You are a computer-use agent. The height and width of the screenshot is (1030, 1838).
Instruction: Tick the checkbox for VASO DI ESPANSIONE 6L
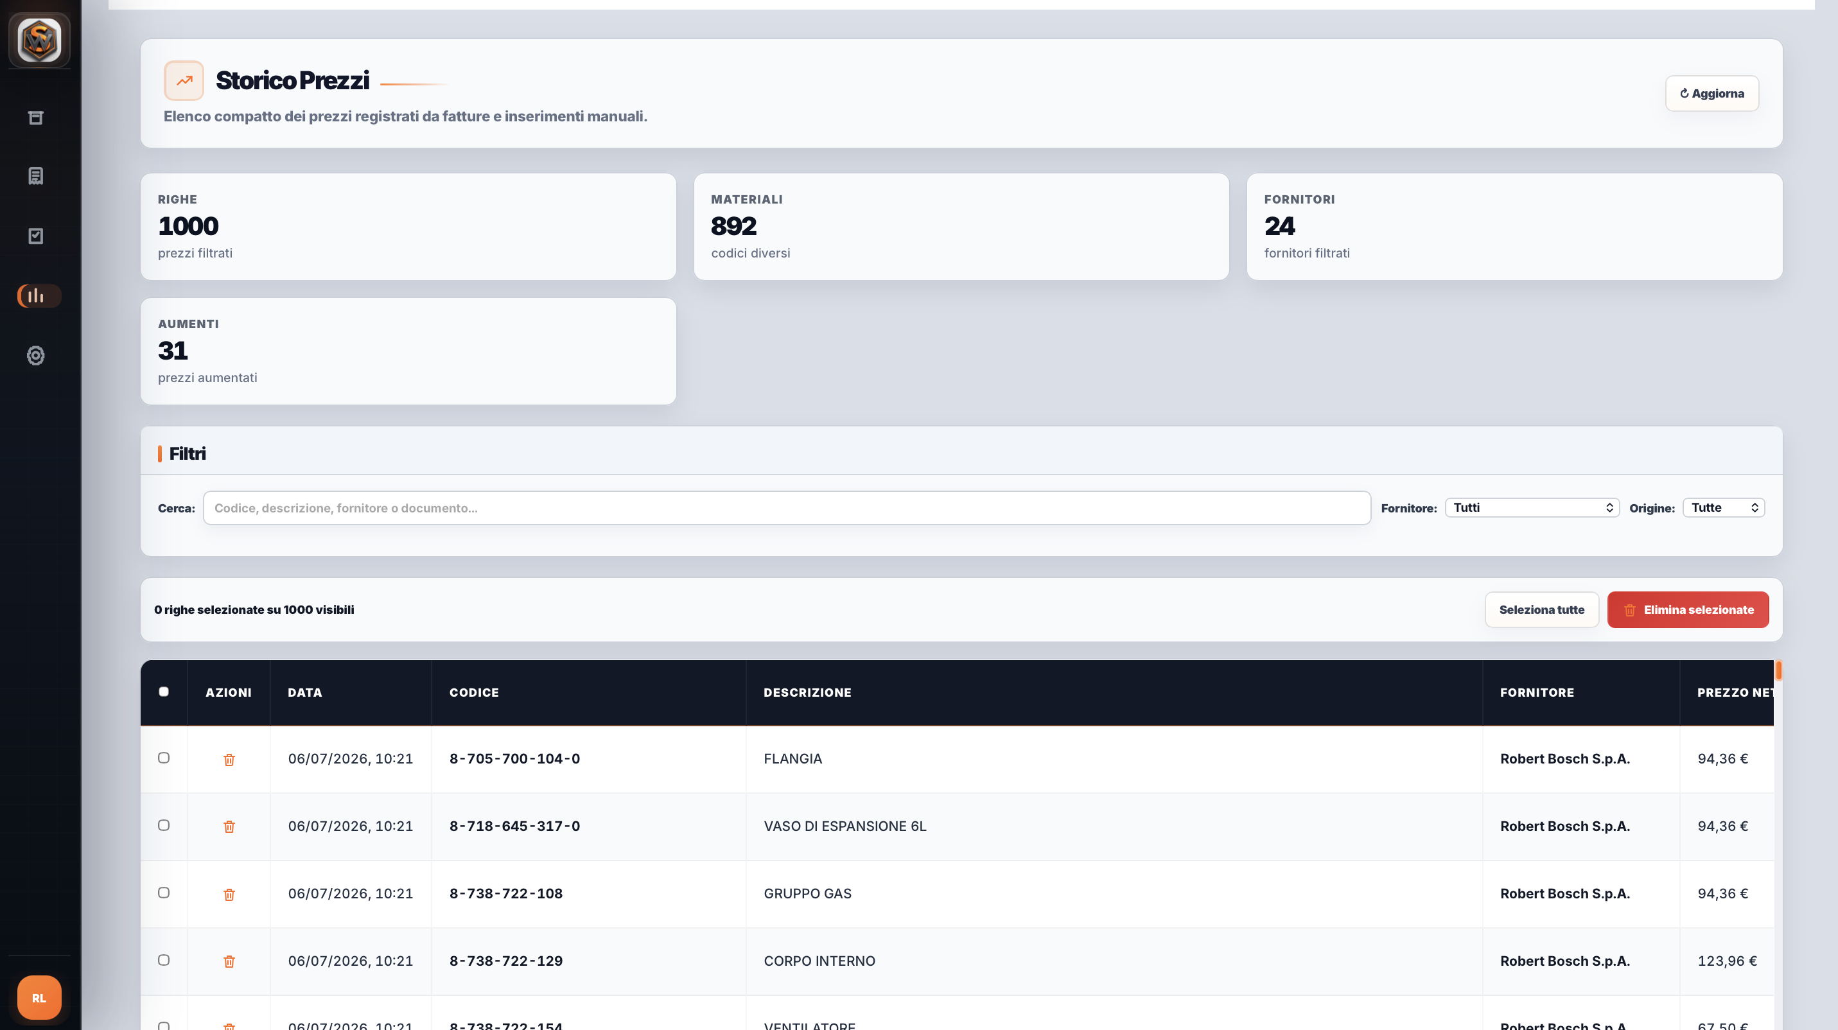point(163,825)
